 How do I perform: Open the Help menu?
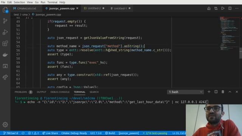(x=62, y=2)
